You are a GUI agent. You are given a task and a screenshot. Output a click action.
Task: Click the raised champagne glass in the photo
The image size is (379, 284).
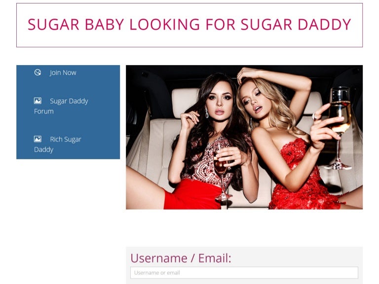(340, 128)
